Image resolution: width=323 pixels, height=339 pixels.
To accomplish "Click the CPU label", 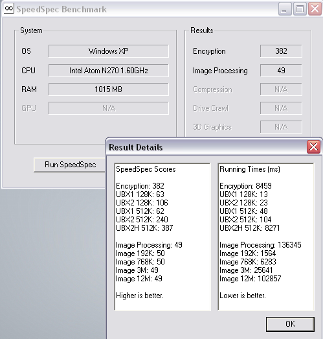I will [x=28, y=71].
